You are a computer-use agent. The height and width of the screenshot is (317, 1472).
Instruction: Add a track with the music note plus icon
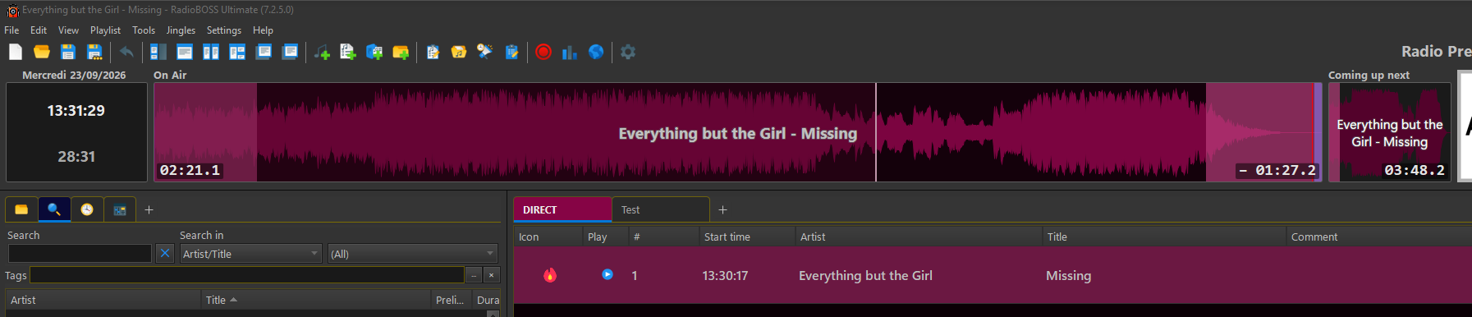(322, 52)
